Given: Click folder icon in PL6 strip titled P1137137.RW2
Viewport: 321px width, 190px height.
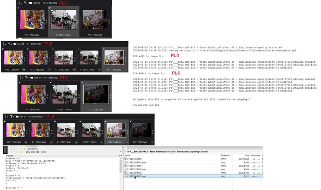Looking at the screenshot, I should (x=31, y=3).
